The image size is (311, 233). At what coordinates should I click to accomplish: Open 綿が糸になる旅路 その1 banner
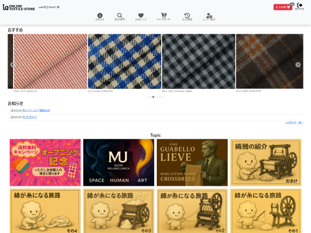point(266,211)
